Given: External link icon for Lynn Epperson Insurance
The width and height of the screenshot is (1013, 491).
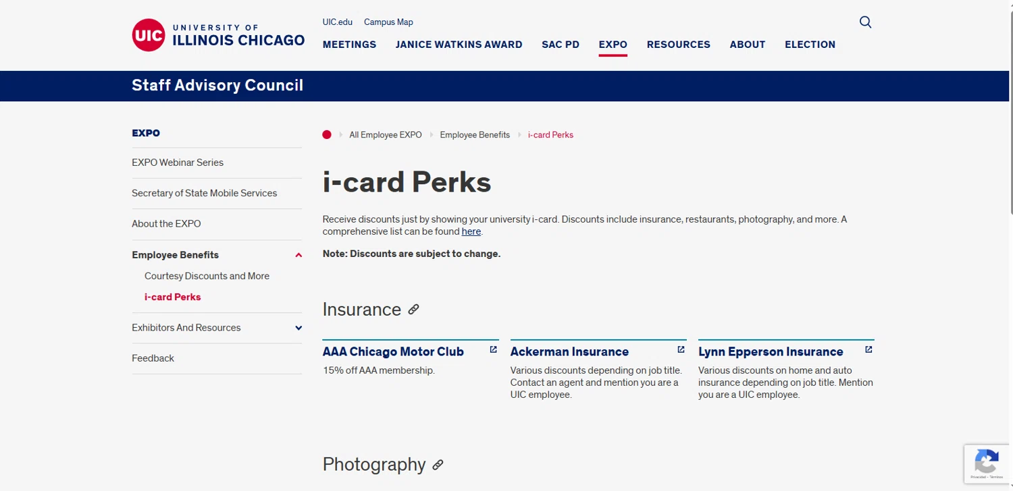Looking at the screenshot, I should point(868,349).
